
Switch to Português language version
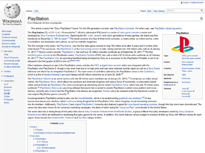pos(9,99)
